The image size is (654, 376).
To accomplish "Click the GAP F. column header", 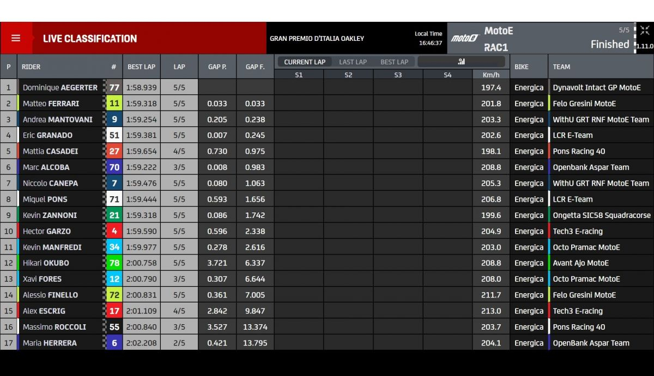I will click(x=255, y=67).
